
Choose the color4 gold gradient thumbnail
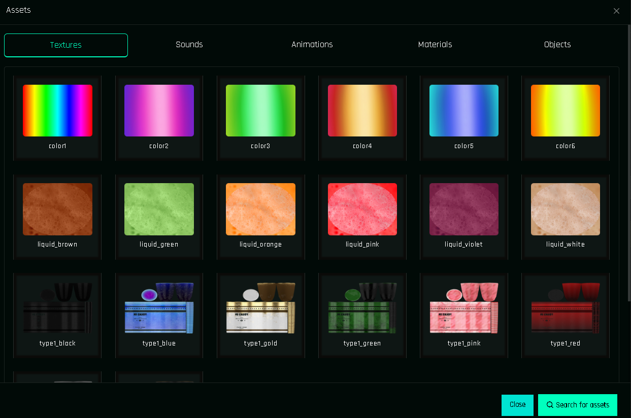362,111
